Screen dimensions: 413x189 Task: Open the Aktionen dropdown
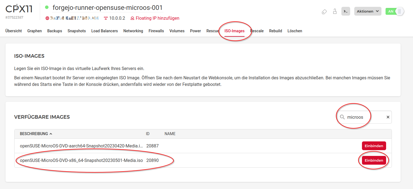click(368, 11)
